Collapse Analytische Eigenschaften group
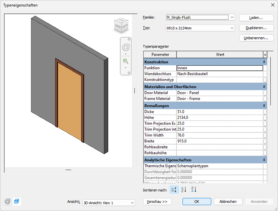This screenshot has height=211, width=278. point(264,160)
